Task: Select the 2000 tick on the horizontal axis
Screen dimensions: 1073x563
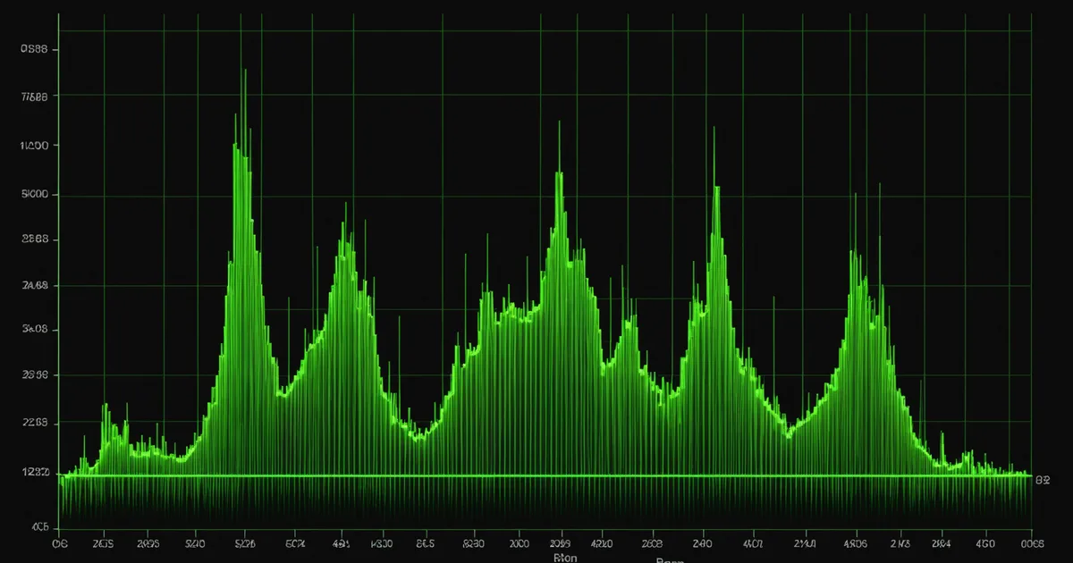Action: pyautogui.click(x=520, y=542)
